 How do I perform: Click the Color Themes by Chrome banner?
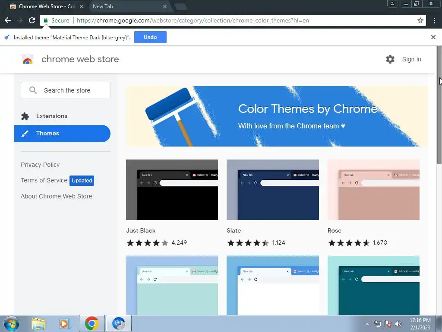pos(277,116)
